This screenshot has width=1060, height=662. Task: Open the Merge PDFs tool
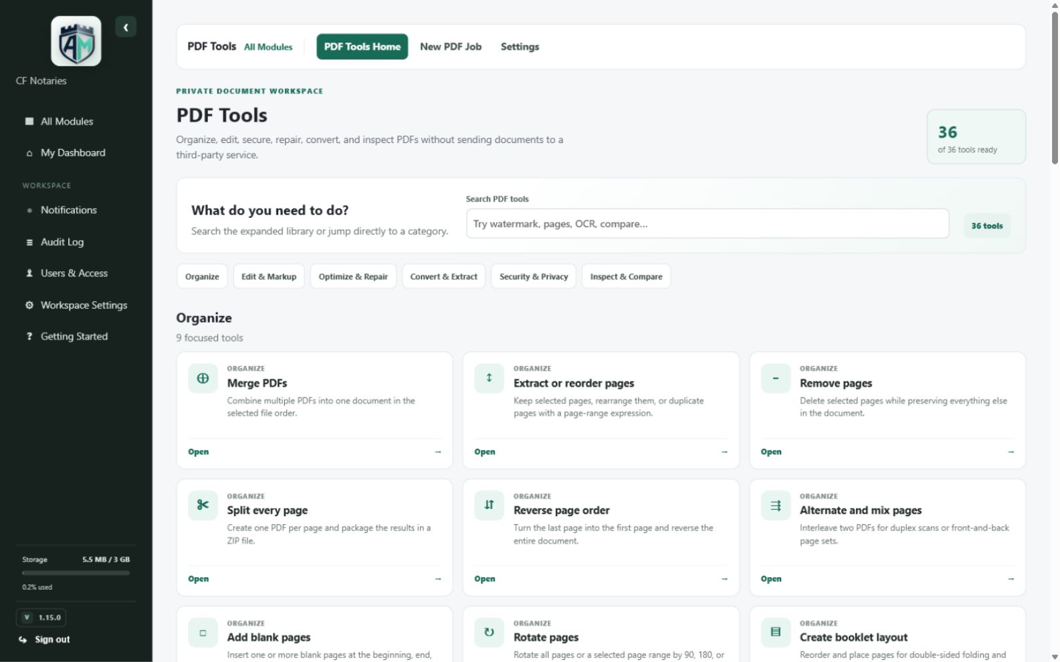[x=198, y=452]
